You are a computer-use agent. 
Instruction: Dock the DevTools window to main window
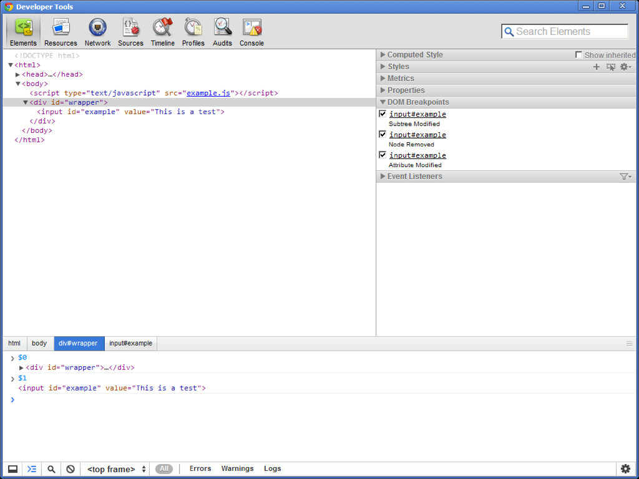12,469
